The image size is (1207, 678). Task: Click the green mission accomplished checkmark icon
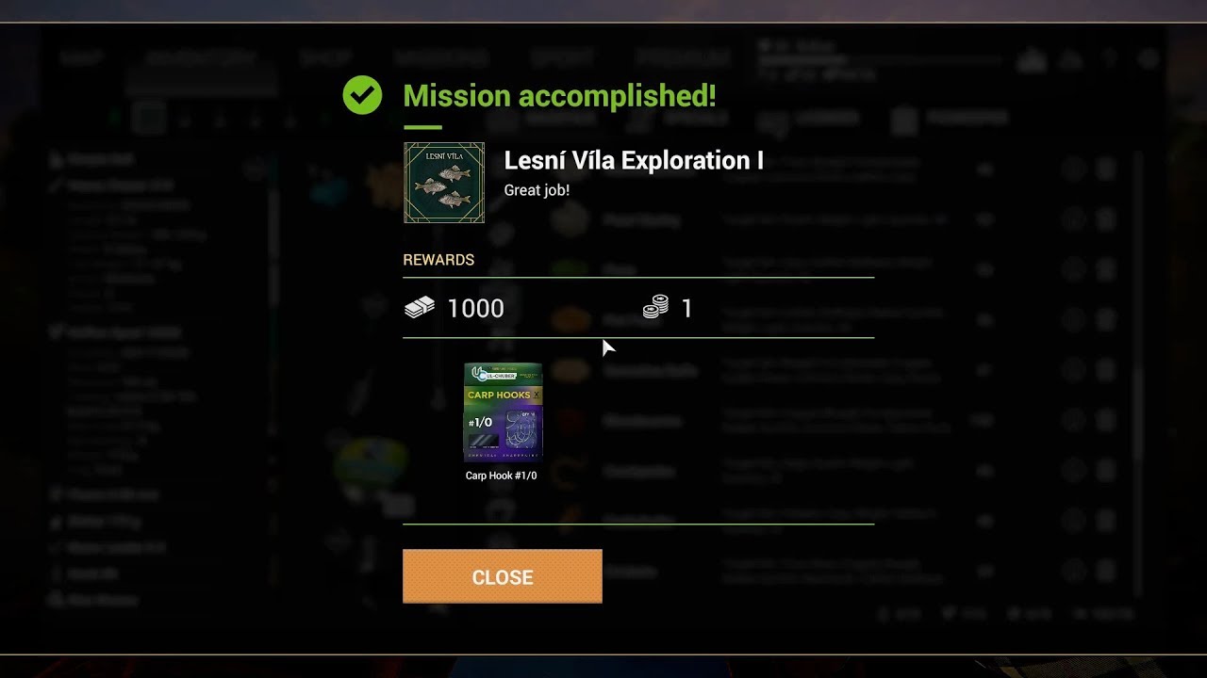[362, 95]
